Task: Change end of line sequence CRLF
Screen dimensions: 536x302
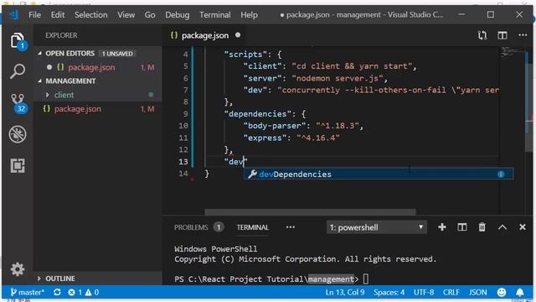Action: coord(451,293)
